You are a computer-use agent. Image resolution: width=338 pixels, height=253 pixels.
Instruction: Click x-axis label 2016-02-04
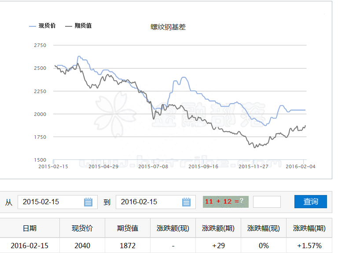click(x=301, y=166)
